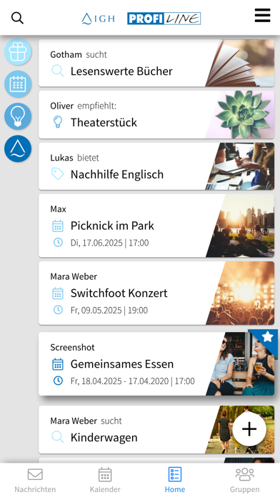Switch to the Kalender tab

click(105, 480)
